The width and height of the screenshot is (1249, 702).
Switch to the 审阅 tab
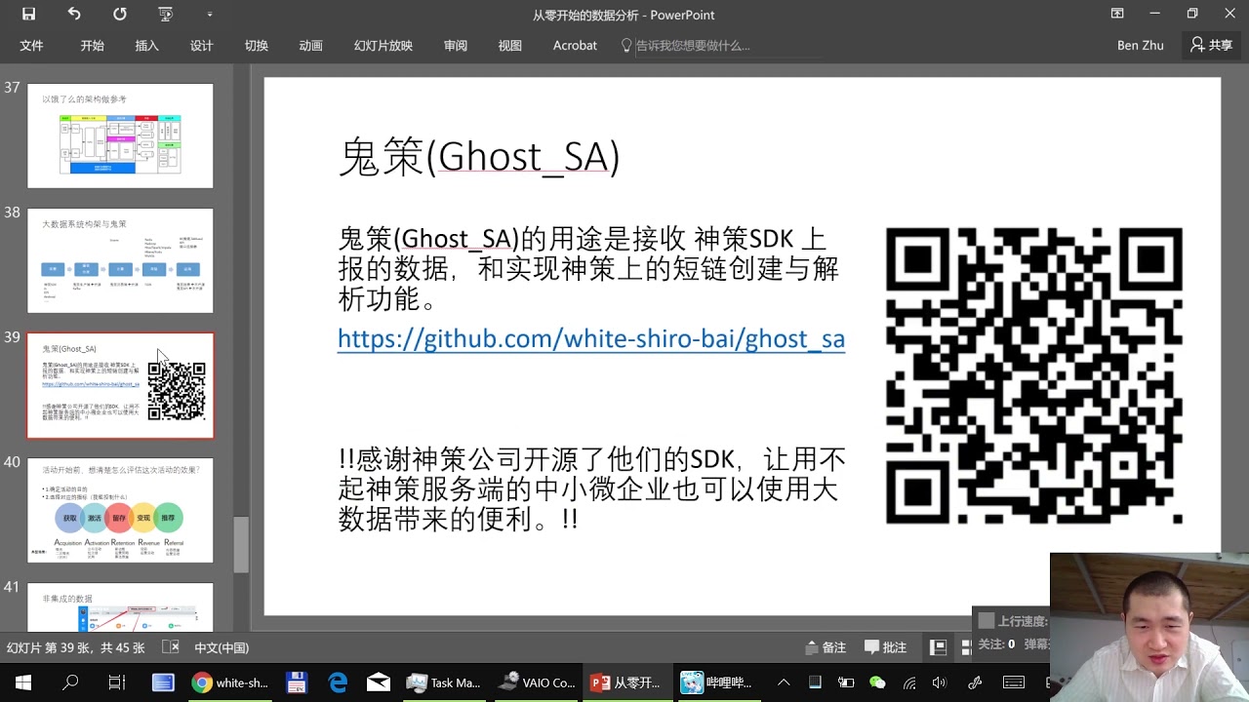click(456, 45)
